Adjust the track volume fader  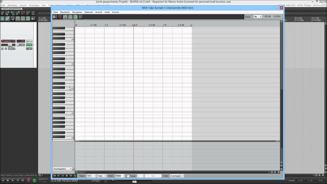pos(10,45)
